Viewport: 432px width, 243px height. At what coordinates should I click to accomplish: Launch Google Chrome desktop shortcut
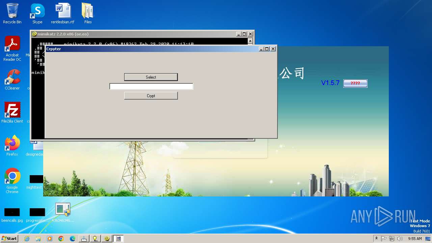coord(12,181)
